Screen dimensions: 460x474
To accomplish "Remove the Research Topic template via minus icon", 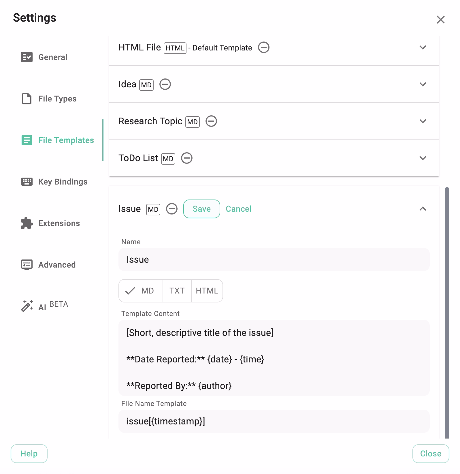I will [211, 121].
